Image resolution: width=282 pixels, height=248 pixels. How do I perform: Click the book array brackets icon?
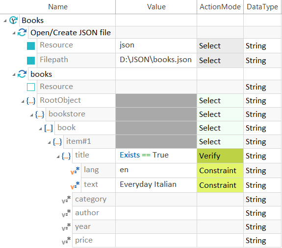[49, 128]
